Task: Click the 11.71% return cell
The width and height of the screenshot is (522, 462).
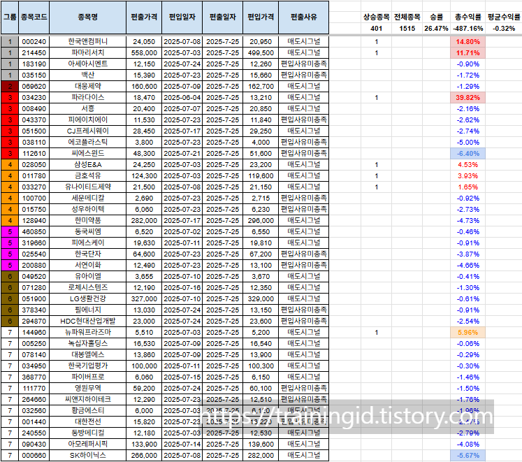Action: point(468,53)
